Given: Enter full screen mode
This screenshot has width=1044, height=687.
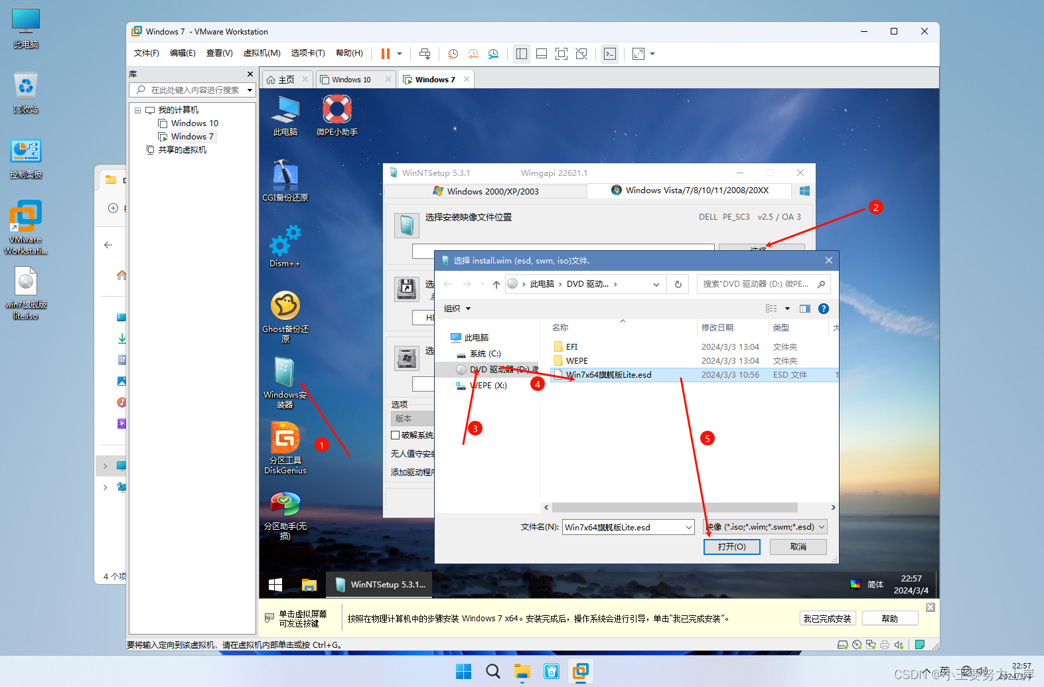Looking at the screenshot, I should [x=561, y=54].
